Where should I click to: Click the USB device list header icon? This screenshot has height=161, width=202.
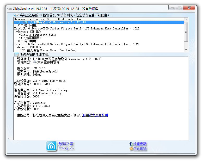click(16, 15)
